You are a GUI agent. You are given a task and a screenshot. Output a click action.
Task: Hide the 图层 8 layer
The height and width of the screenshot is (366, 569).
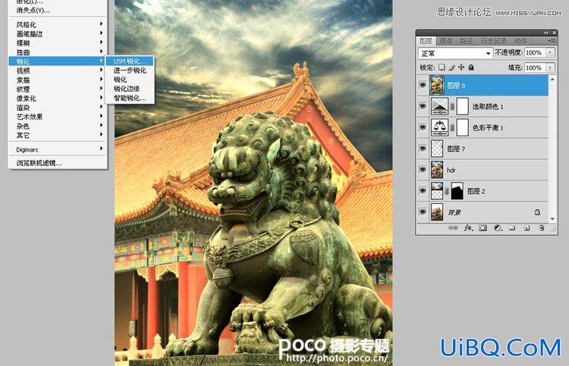coord(423,85)
